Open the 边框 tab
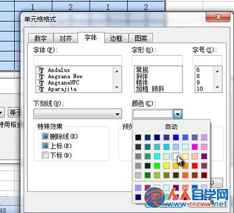Viewport: 234px width, 213px height. point(116,38)
